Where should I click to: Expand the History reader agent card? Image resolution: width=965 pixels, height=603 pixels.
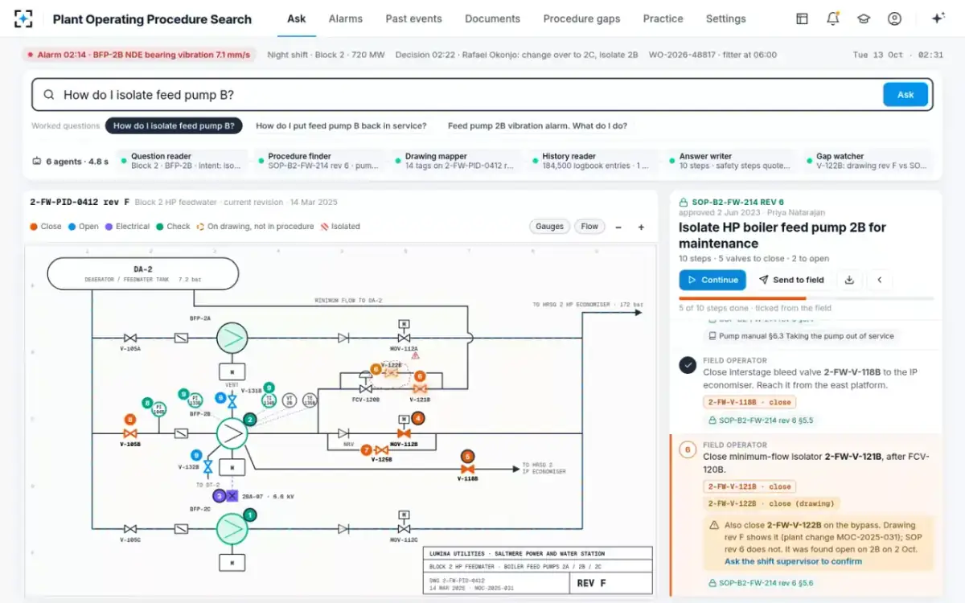593,161
